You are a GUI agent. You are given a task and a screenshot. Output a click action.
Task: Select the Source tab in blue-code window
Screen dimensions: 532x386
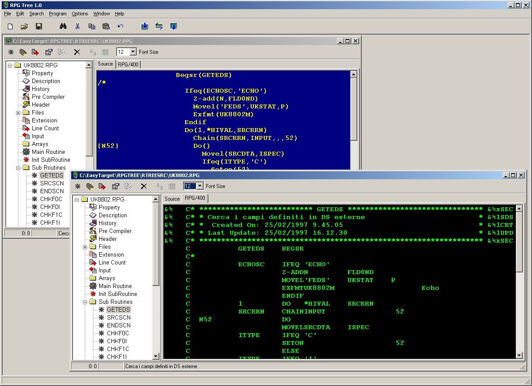(105, 64)
